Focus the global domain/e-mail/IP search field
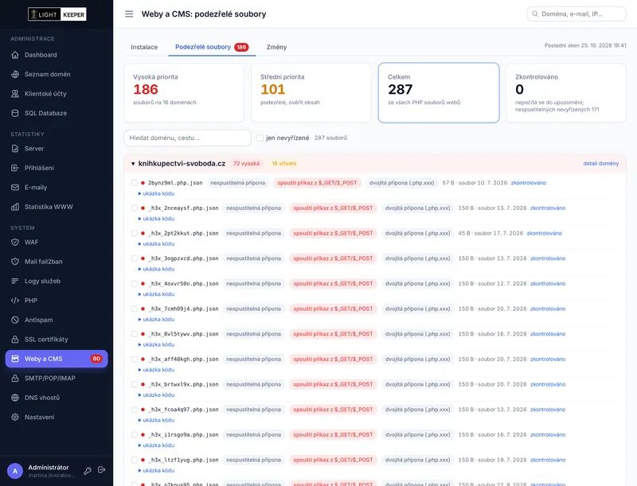This screenshot has height=486, width=637. tap(576, 14)
